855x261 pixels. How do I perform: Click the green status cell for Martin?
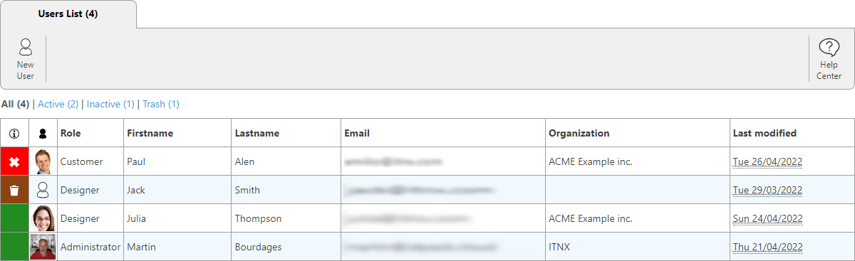(x=14, y=247)
